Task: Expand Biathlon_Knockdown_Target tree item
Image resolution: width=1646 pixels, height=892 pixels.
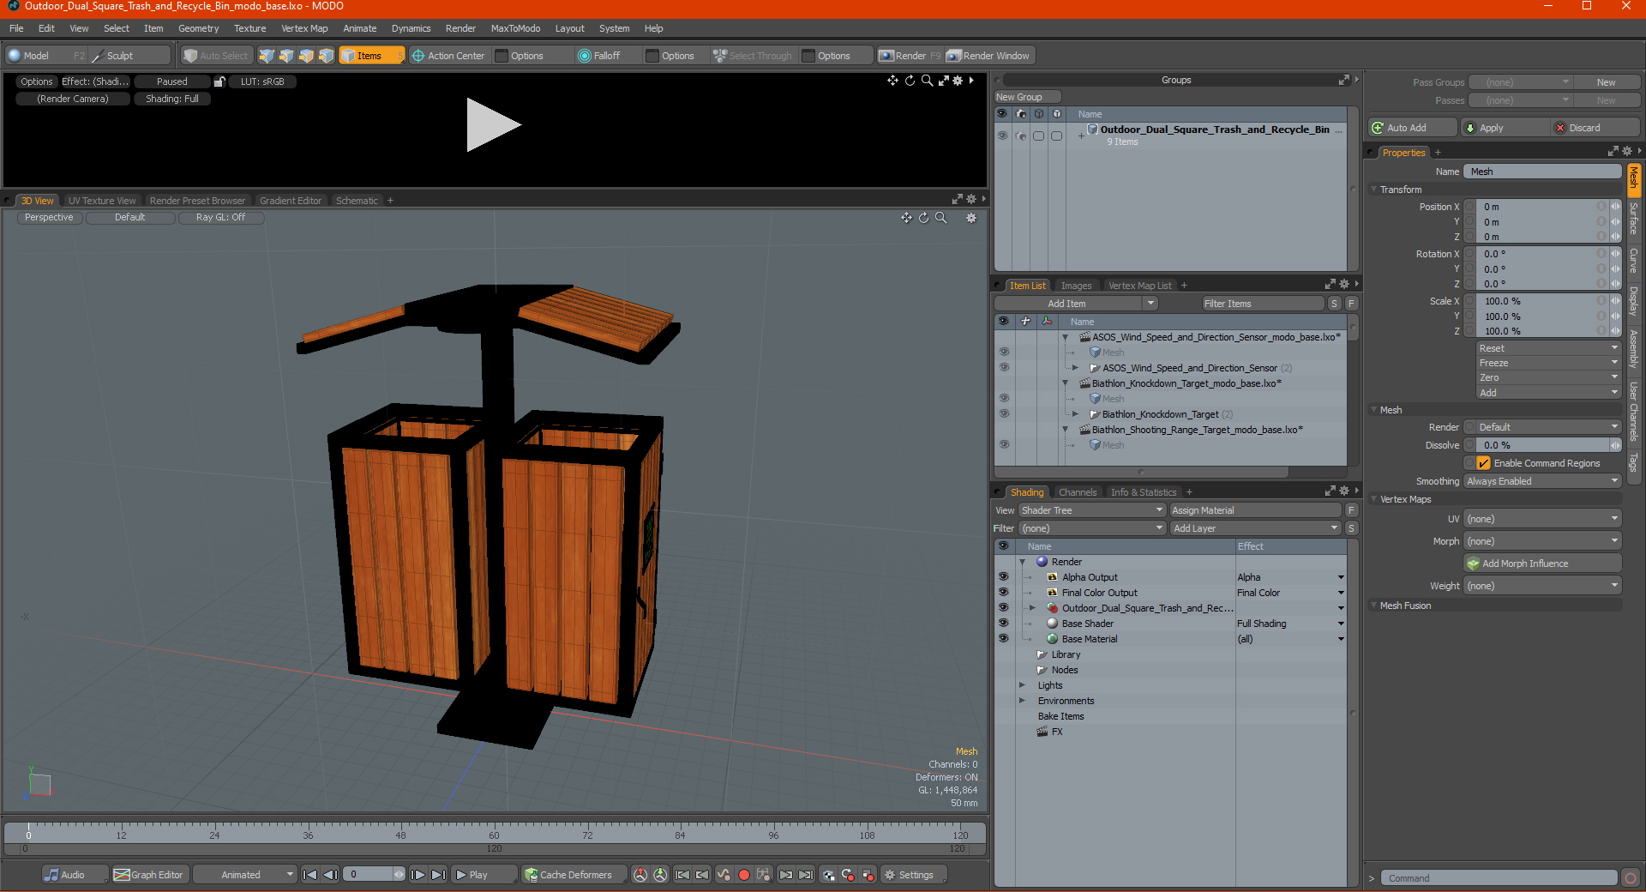Action: [x=1076, y=414]
